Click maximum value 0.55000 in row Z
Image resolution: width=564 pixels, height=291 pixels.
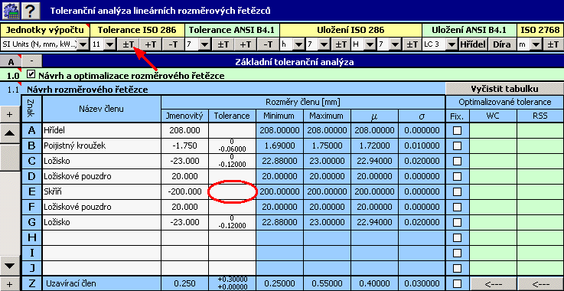tap(327, 284)
